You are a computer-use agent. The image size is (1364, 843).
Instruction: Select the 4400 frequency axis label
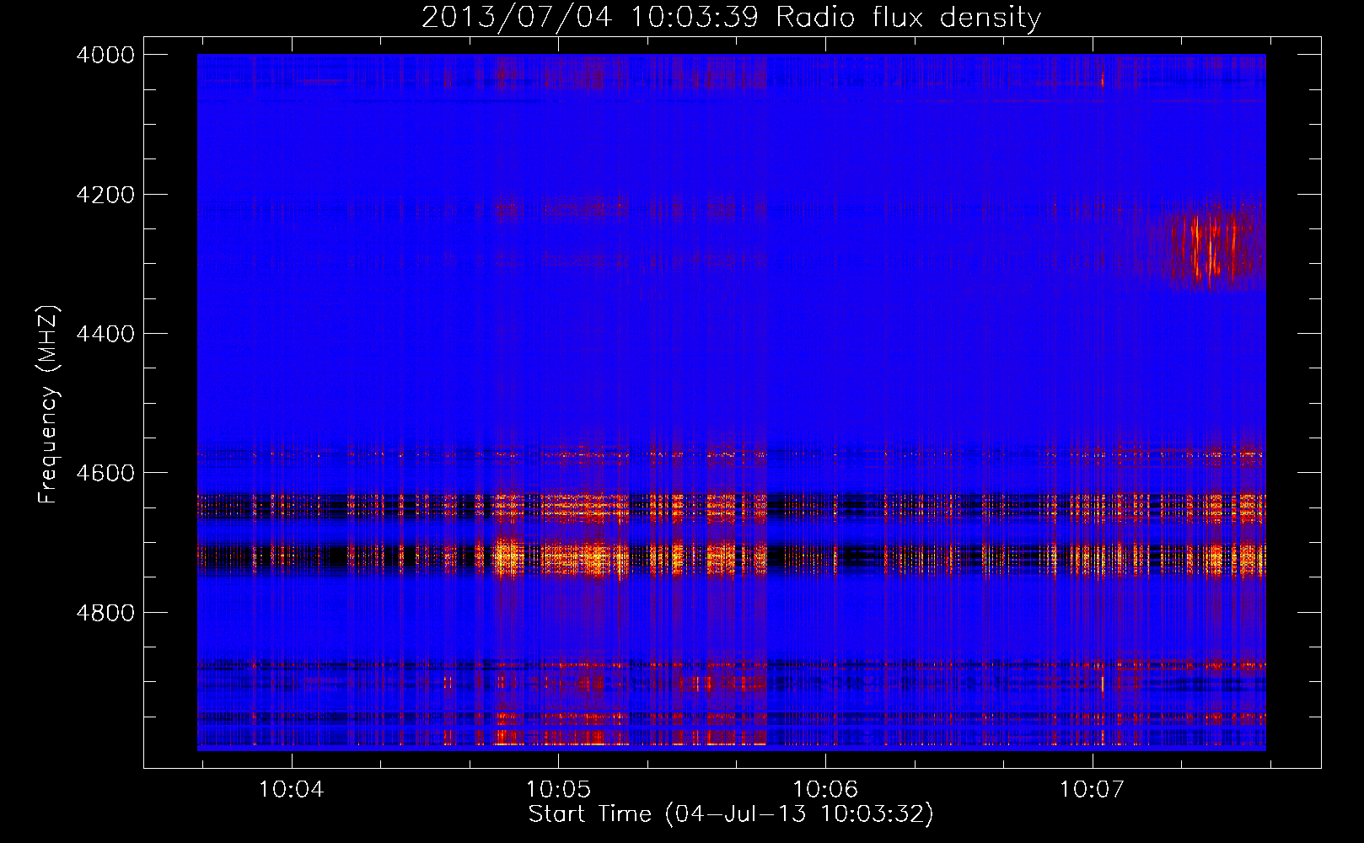coord(105,335)
